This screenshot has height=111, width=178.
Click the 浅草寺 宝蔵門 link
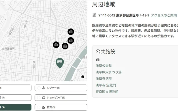[106, 85]
